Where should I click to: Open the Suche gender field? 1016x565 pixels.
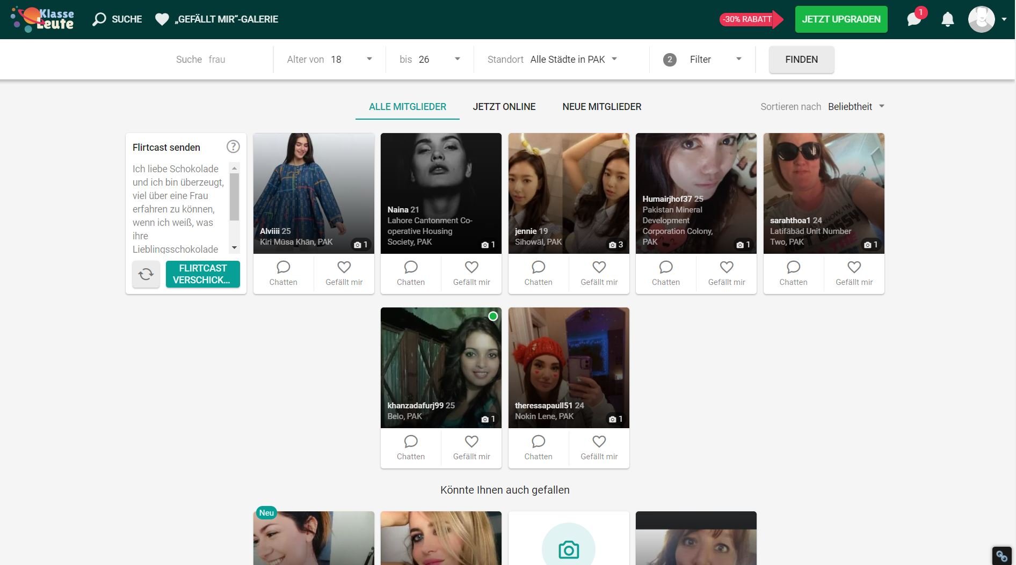click(217, 60)
